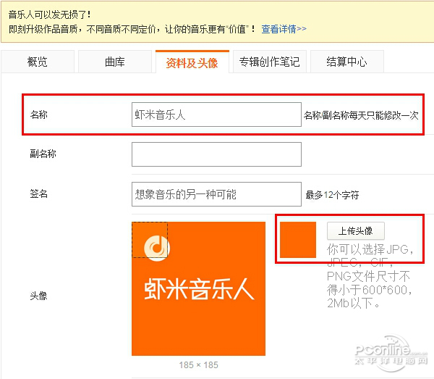Open the 概览 tab
The width and height of the screenshot is (434, 379).
click(38, 62)
